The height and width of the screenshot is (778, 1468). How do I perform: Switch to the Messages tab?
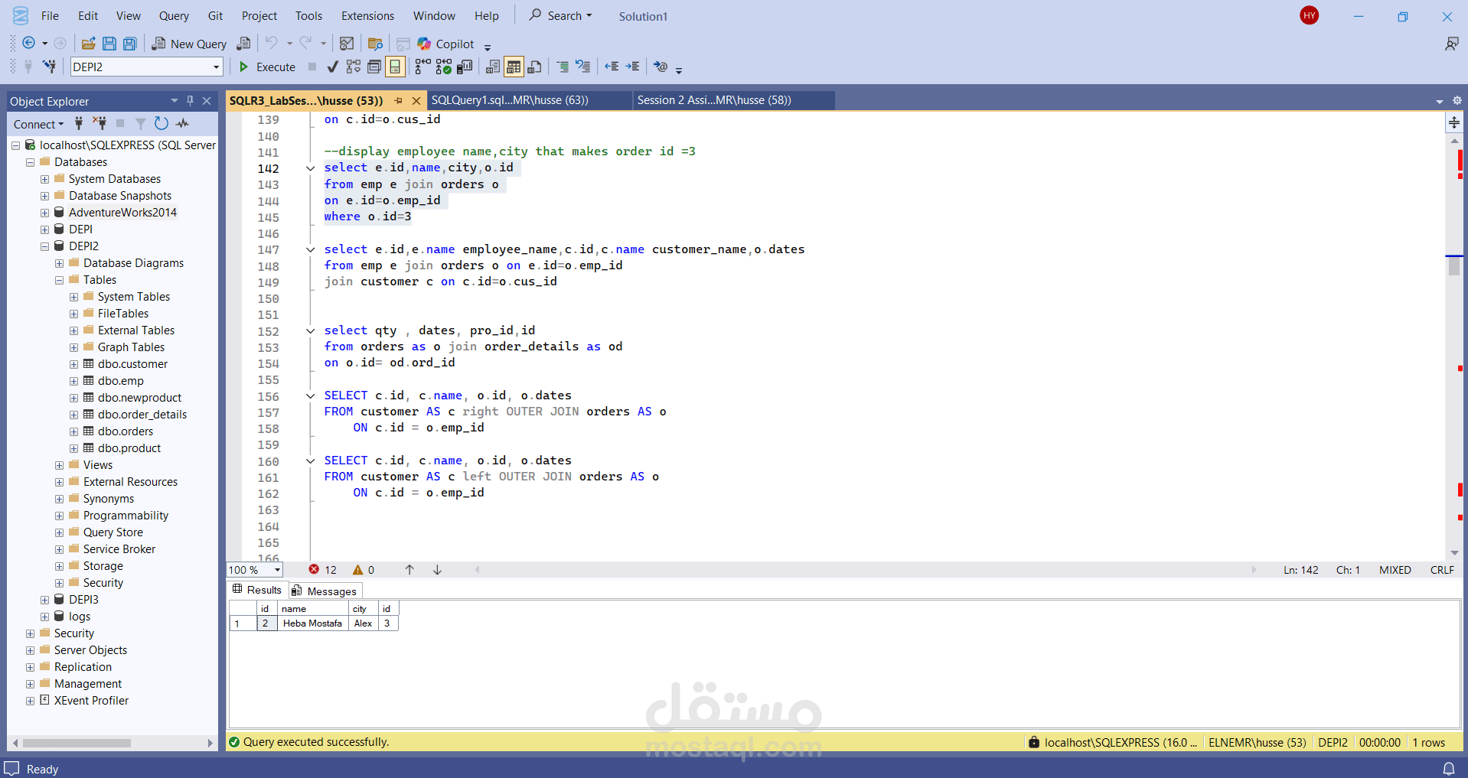point(325,591)
